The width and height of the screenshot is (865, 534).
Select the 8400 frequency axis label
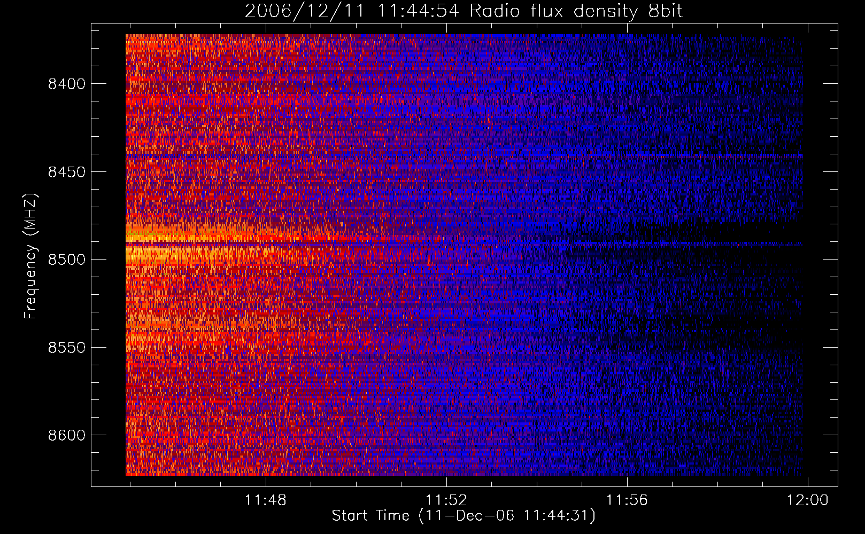66,84
